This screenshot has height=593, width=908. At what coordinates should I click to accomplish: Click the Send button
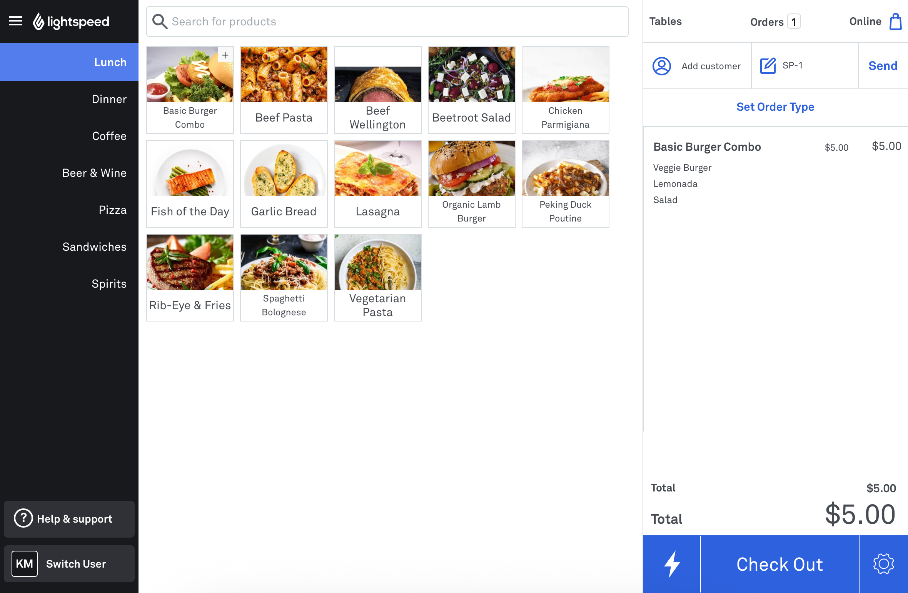coord(883,66)
